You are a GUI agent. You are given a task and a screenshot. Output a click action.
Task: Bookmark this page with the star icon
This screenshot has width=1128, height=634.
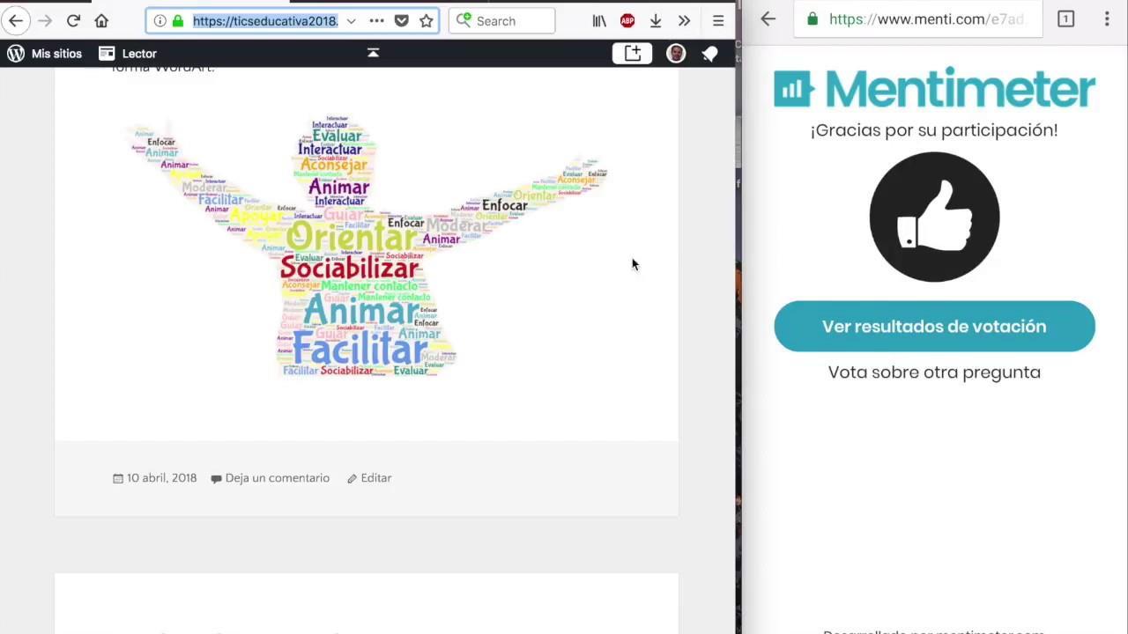tap(427, 21)
